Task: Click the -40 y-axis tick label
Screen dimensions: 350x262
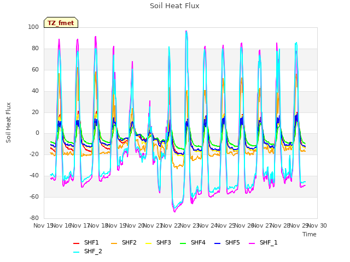Action: pyautogui.click(x=34, y=176)
